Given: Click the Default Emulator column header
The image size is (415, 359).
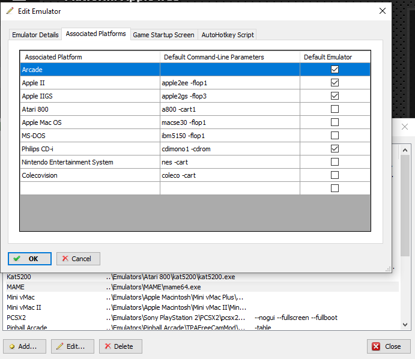Looking at the screenshot, I should click(x=335, y=57).
